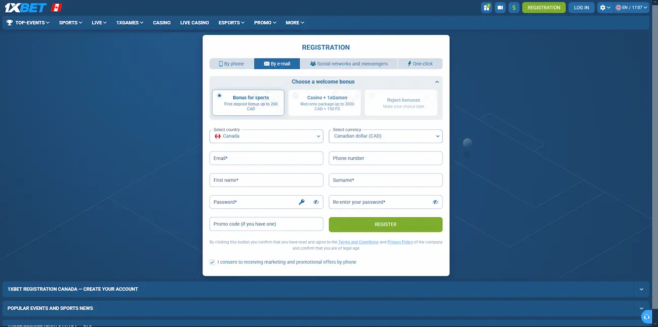Click the Registration button in header
Viewport: 658px width, 327px height.
pos(544,8)
